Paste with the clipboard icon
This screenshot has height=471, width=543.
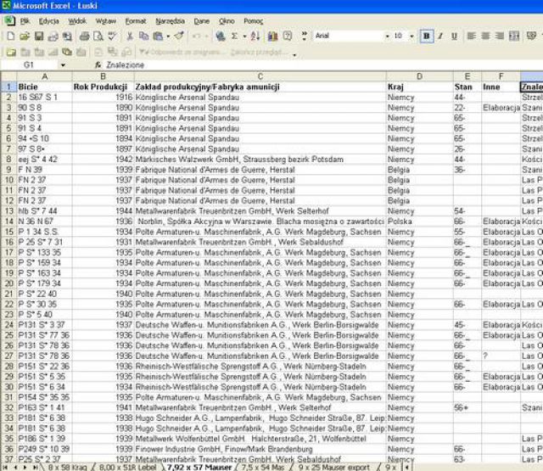[x=158, y=36]
